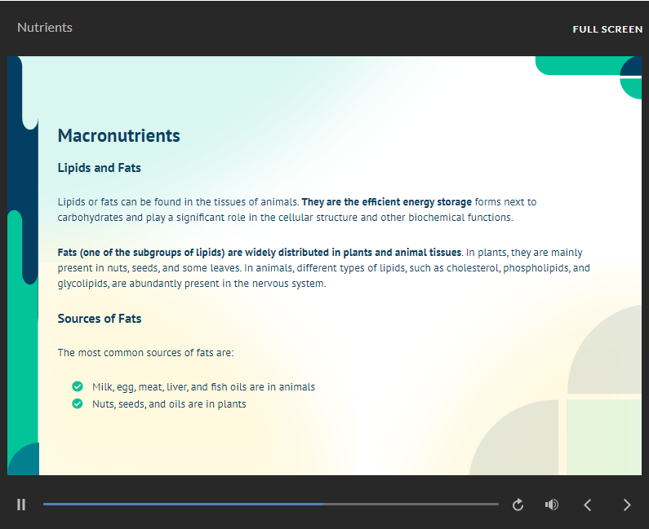Screen dimensions: 649x529
Task: Click 'Milk, egg, meat, liver, and fish oils' line
Action: 203,387
